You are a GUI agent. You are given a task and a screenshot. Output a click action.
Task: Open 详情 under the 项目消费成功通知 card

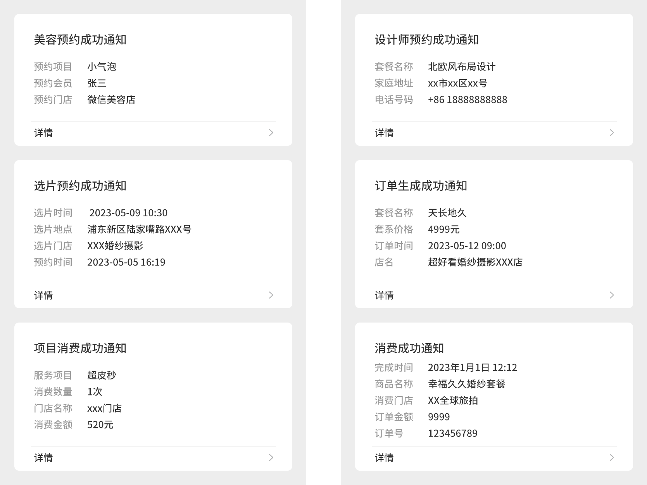pyautogui.click(x=43, y=458)
